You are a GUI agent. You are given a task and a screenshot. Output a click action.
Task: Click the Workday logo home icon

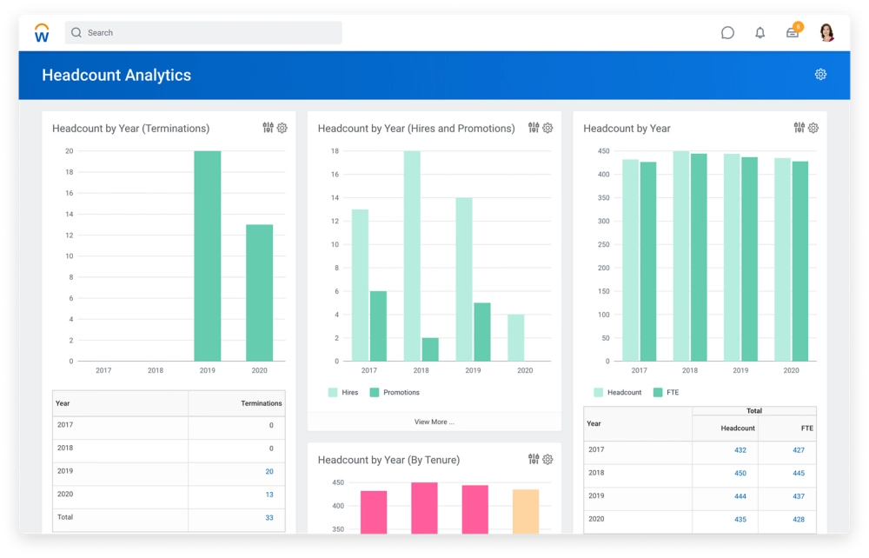(42, 33)
